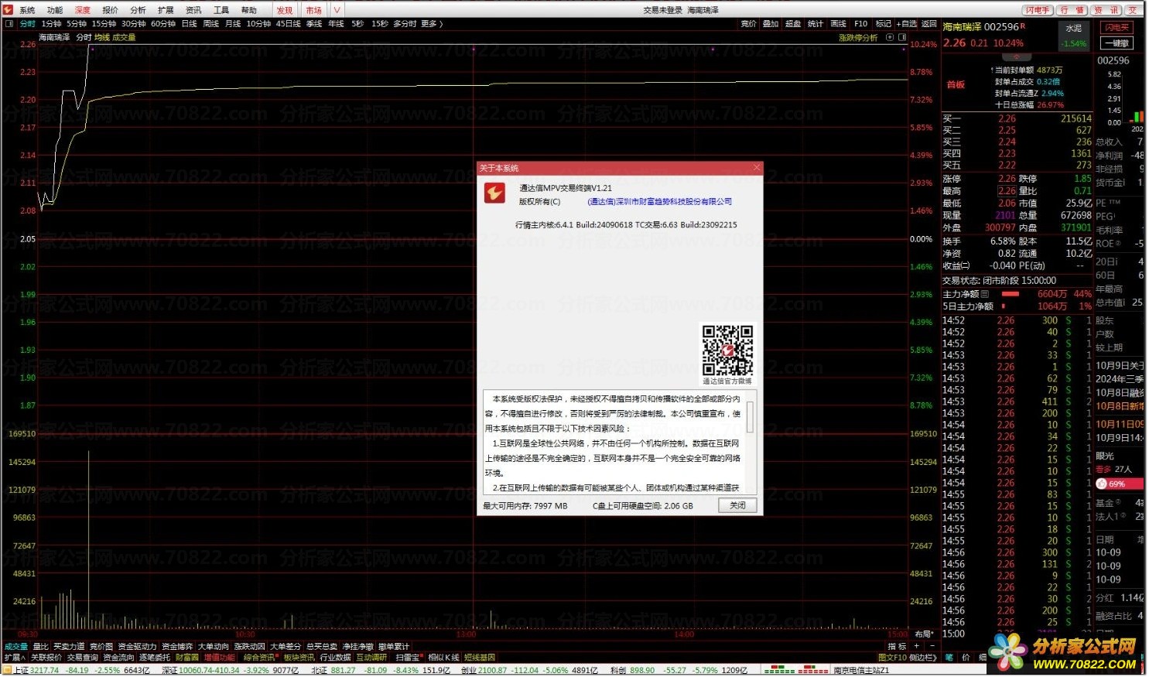Image resolution: width=1149 pixels, height=677 pixels.
Task: Open the 系统 menu
Action: point(27,10)
